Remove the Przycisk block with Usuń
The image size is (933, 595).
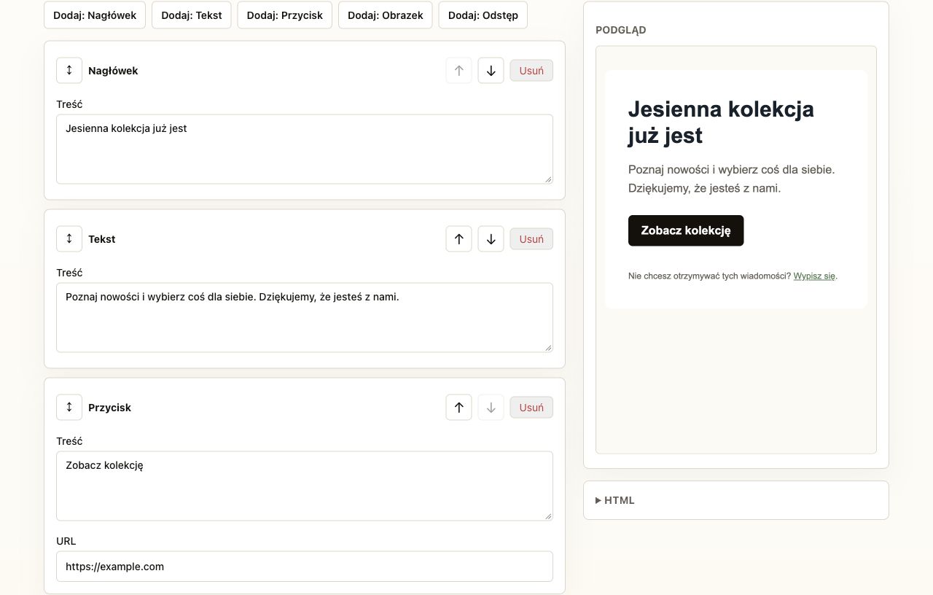pyautogui.click(x=531, y=408)
